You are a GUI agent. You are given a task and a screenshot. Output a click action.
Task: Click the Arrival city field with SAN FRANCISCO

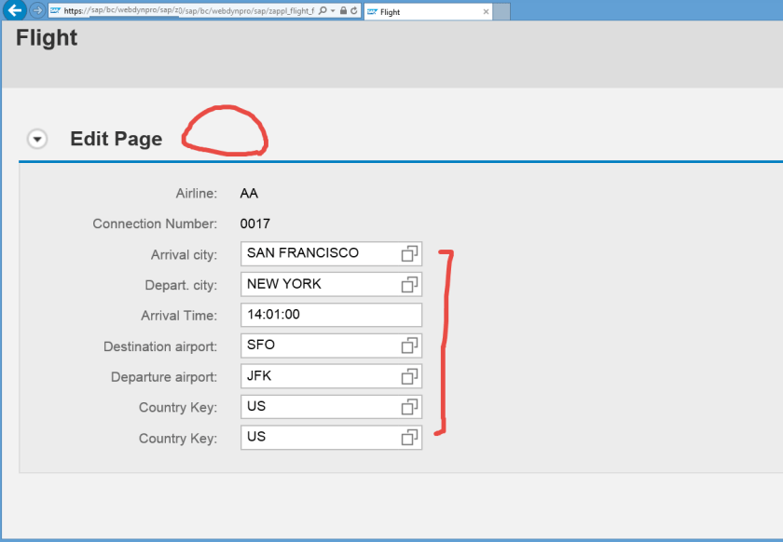pyautogui.click(x=317, y=253)
